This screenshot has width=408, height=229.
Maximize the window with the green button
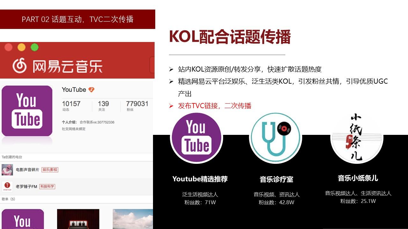34,47
